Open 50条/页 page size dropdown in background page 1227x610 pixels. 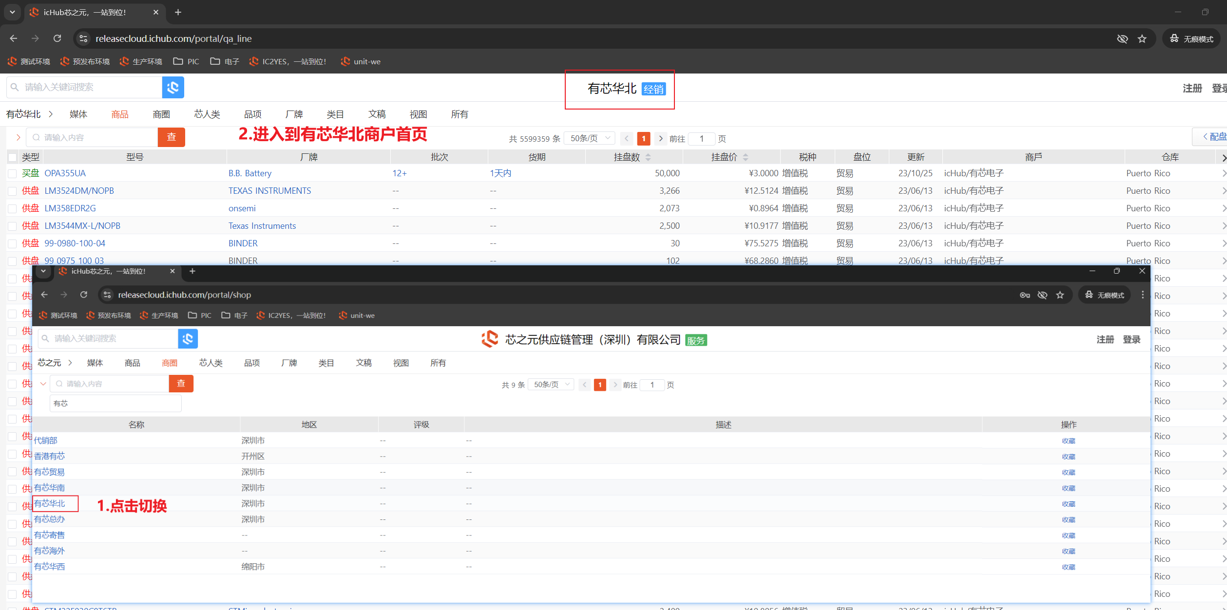click(x=589, y=138)
